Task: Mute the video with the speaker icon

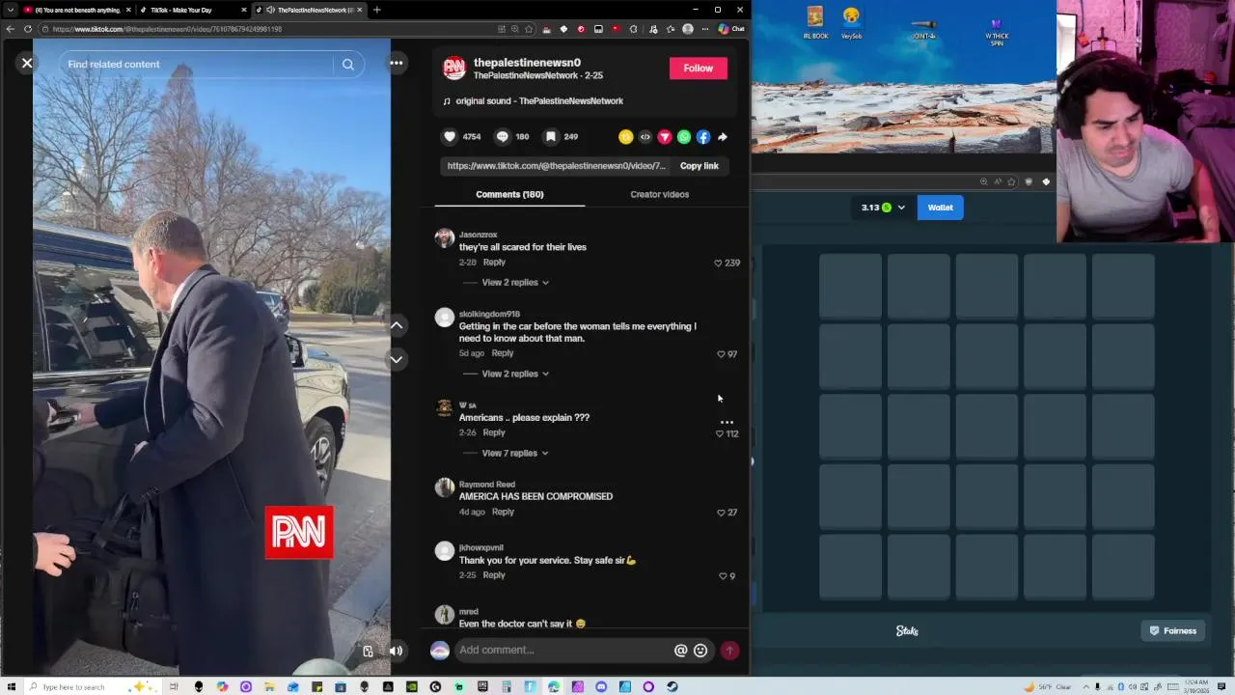Action: tap(396, 651)
